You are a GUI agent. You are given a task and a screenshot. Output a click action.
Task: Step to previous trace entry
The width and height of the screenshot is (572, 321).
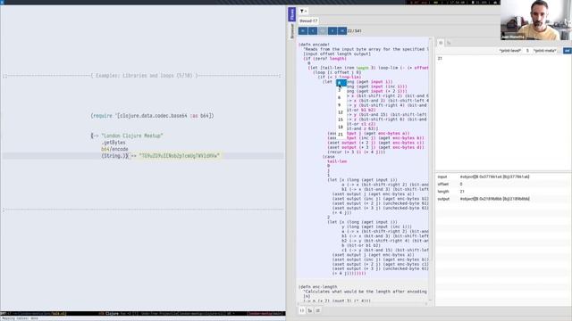point(313,31)
